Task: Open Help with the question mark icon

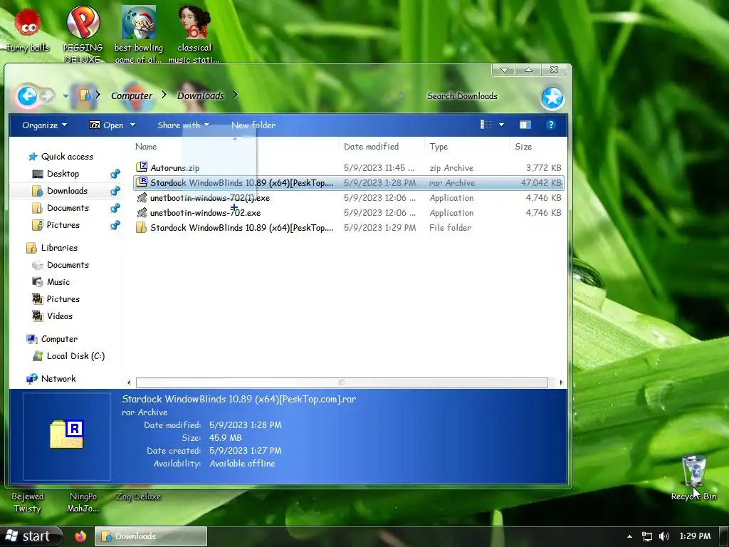Action: coord(551,125)
